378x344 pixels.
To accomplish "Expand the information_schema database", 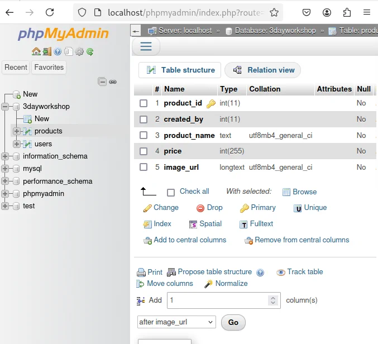I will click(x=5, y=156).
